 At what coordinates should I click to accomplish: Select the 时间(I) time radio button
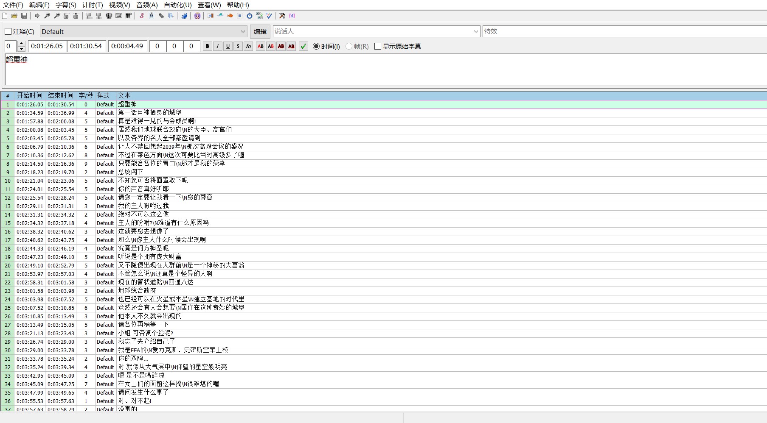326,46
